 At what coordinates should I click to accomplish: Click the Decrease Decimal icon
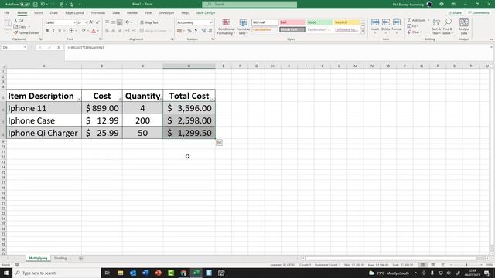(x=210, y=31)
